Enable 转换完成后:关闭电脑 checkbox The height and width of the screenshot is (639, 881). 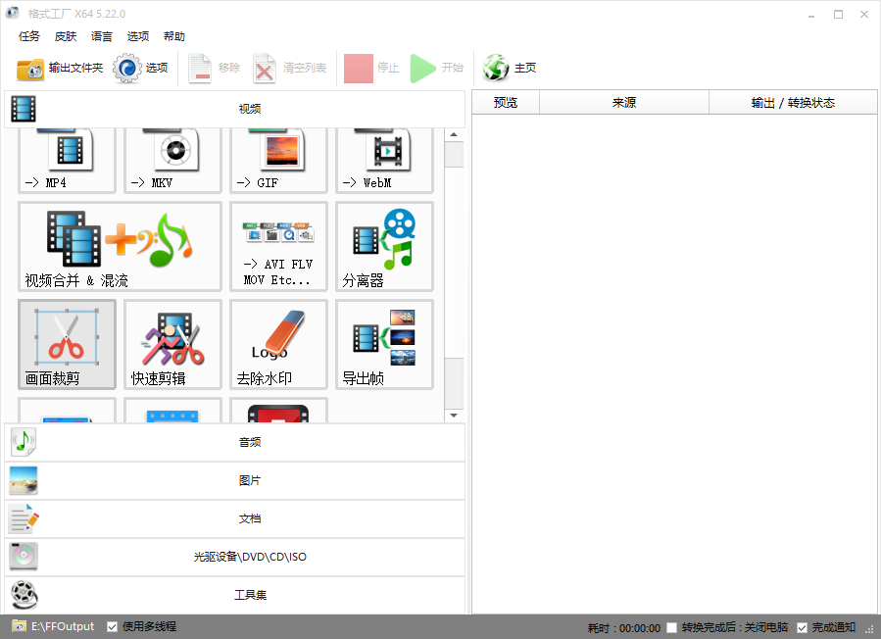click(671, 627)
